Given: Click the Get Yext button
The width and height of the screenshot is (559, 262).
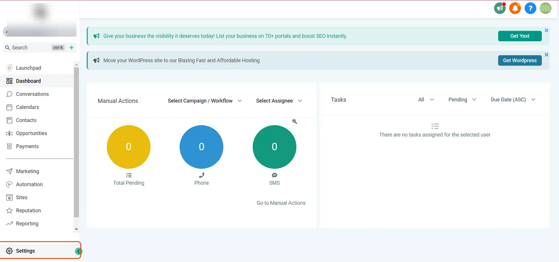Looking at the screenshot, I should pos(520,36).
